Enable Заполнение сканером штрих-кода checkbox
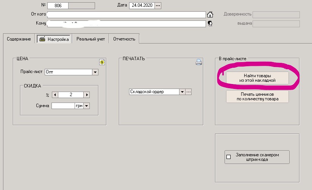312x190 pixels. (228, 157)
